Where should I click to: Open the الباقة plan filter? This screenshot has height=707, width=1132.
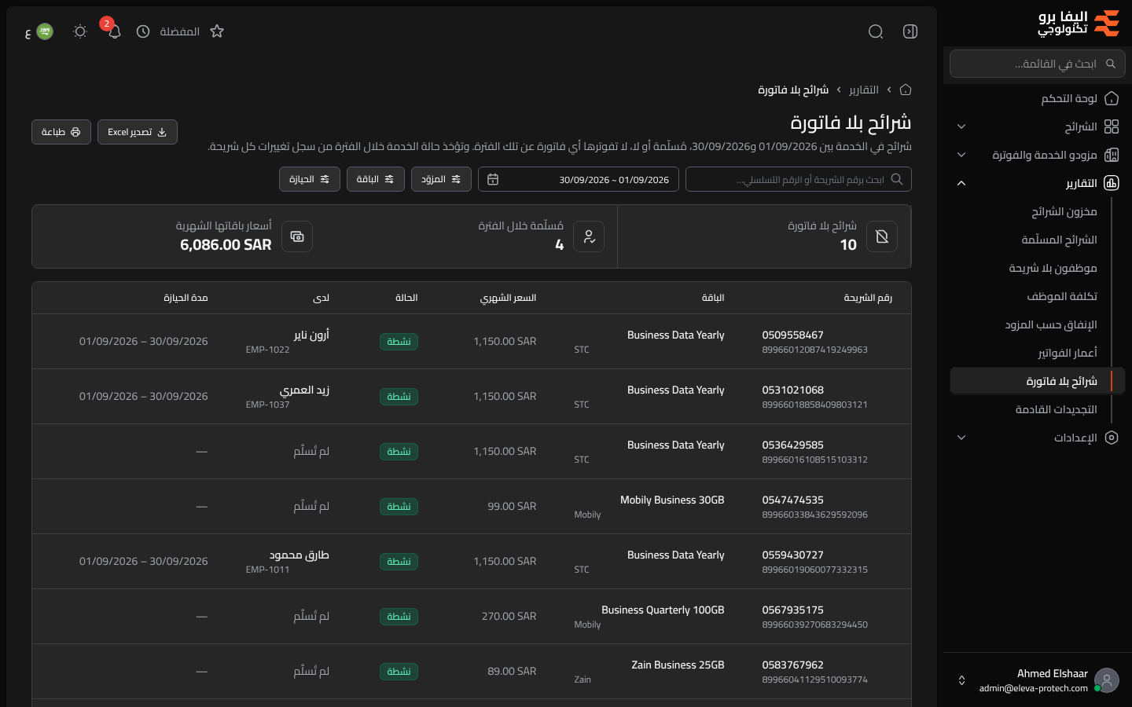click(376, 179)
